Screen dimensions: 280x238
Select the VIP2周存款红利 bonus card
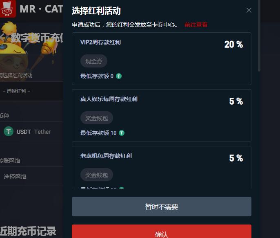[162, 59]
